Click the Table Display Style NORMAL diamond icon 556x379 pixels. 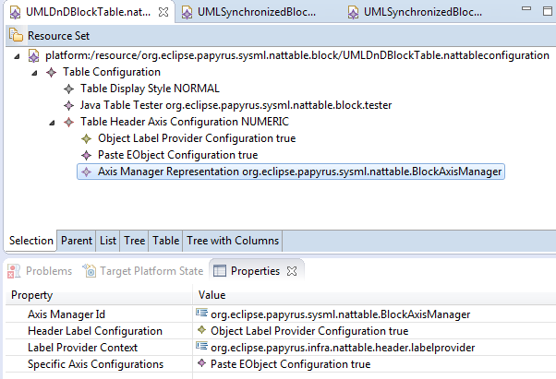pyautogui.click(x=68, y=89)
